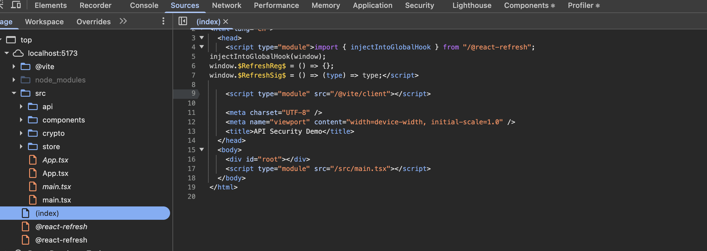This screenshot has width=707, height=251.
Task: Fold the script block at line 4
Action: coord(202,47)
